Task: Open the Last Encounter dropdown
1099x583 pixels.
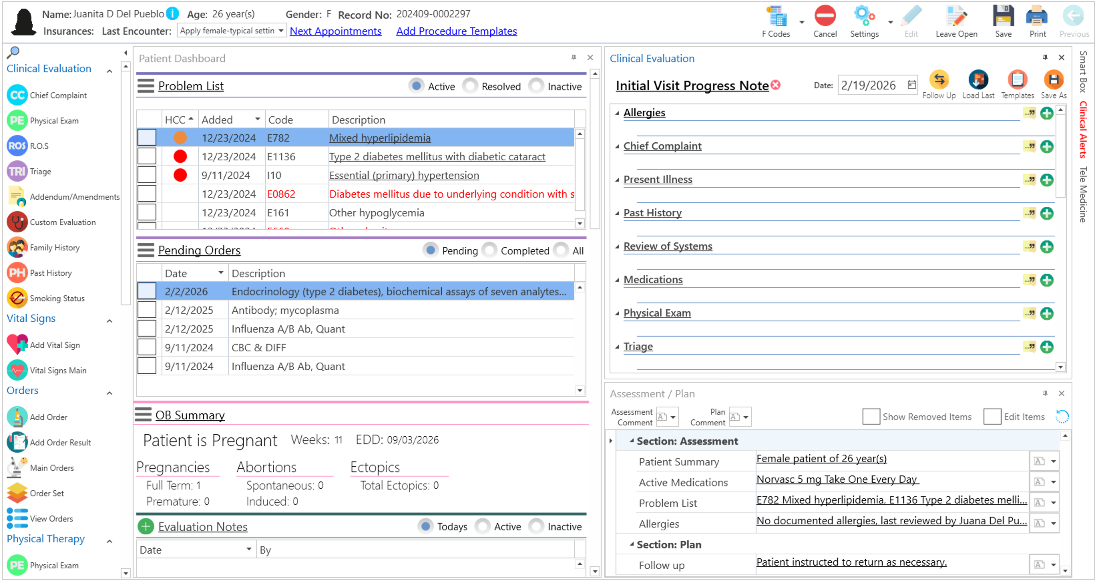Action: pos(281,31)
